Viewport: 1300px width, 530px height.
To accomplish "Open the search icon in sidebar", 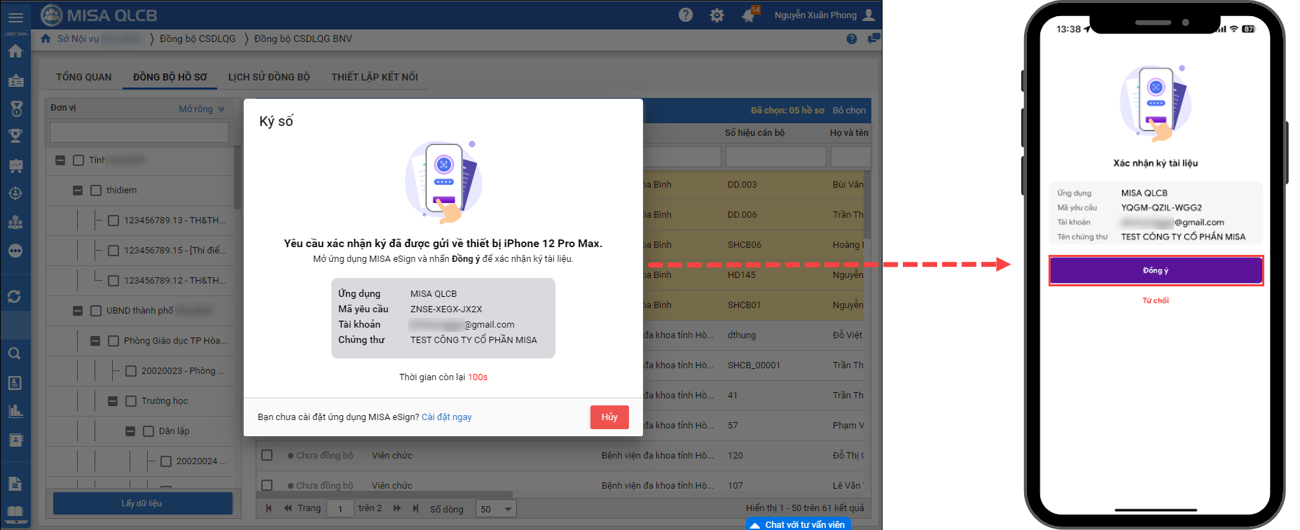I will tap(14, 354).
